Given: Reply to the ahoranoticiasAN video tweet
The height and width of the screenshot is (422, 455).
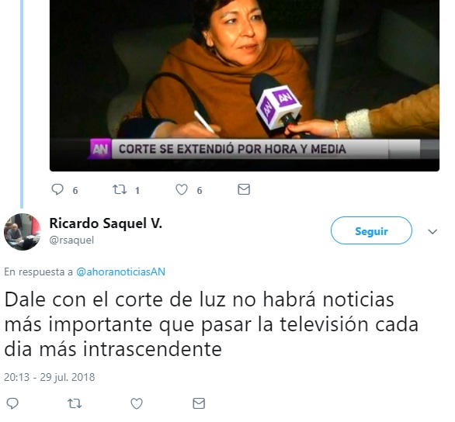Looking at the screenshot, I should (x=57, y=189).
